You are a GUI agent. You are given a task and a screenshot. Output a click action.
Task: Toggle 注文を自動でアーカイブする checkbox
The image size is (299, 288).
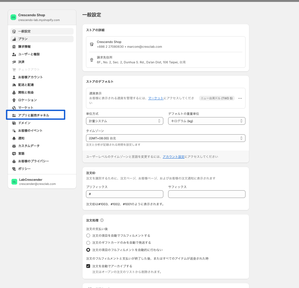(x=88, y=266)
